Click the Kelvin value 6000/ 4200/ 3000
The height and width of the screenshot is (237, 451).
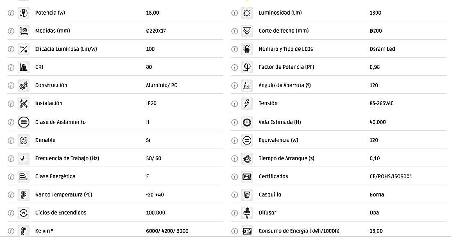point(167,231)
